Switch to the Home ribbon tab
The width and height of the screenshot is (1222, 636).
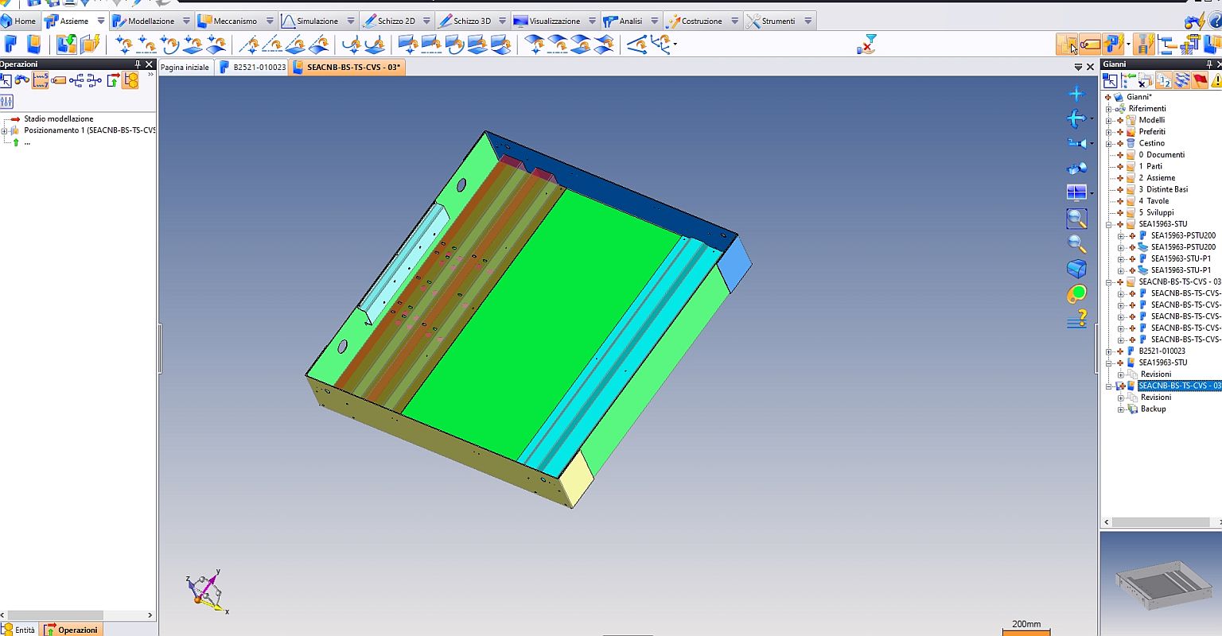19,21
